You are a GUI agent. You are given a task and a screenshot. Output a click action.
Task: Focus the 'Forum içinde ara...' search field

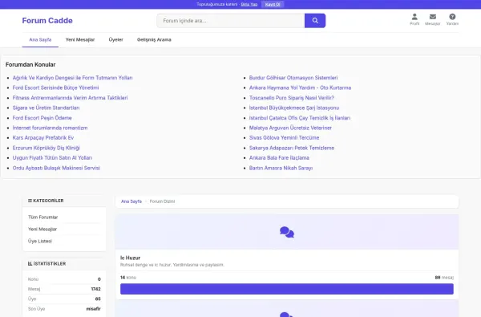(231, 21)
